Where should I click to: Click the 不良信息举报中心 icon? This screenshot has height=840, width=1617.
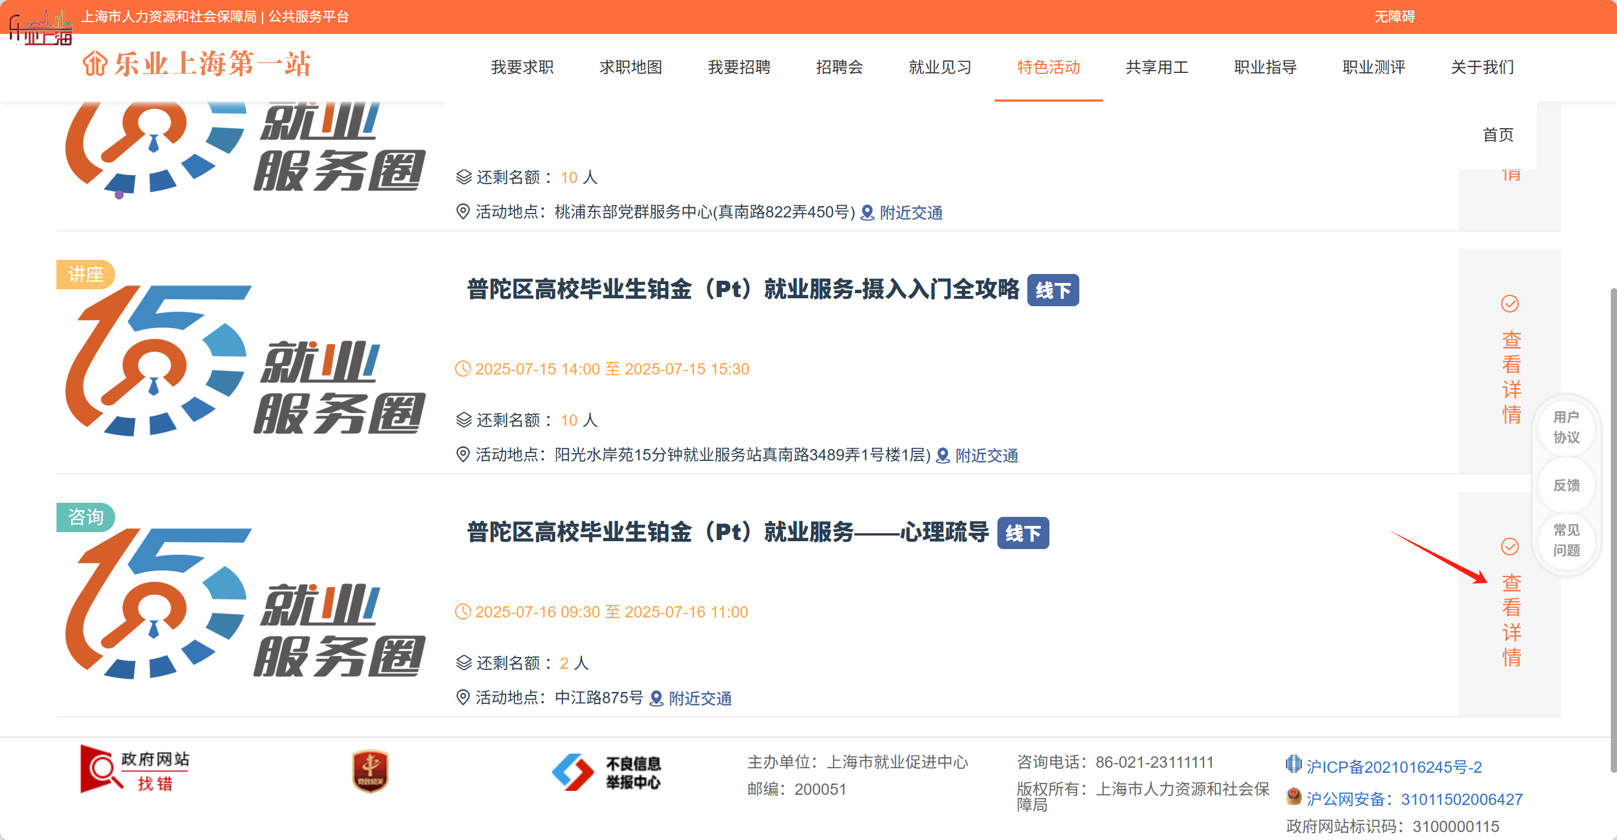tap(607, 772)
